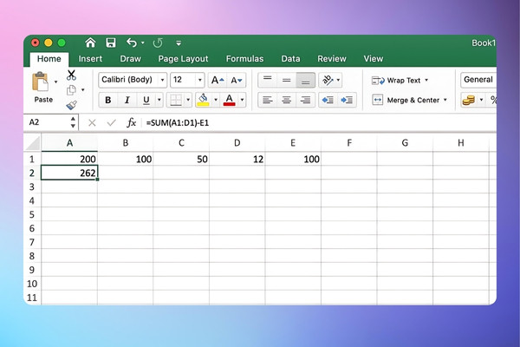Increase font size with the larger A
Viewport: 520px width, 347px height.
(x=218, y=80)
